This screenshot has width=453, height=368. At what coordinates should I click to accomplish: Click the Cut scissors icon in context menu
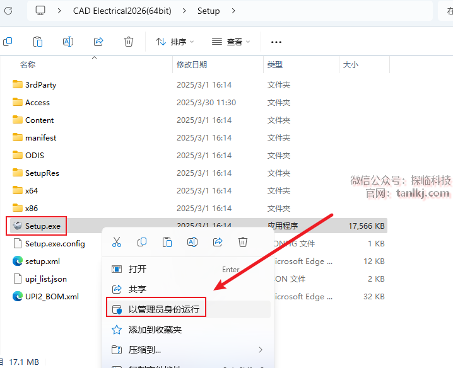click(117, 242)
